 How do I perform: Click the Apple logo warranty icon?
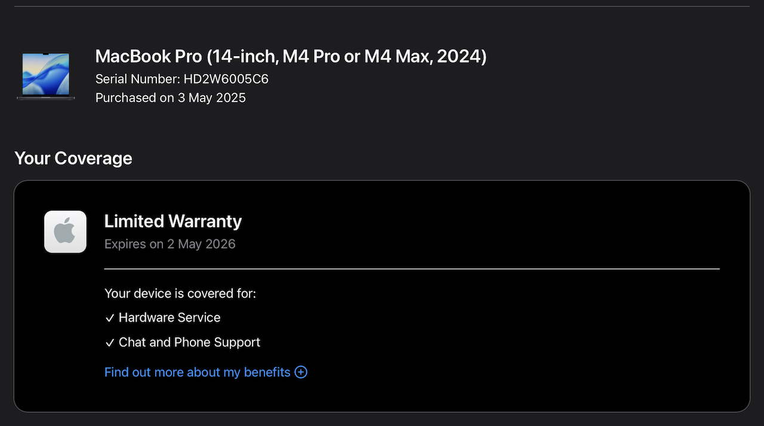(66, 231)
